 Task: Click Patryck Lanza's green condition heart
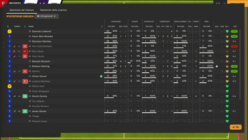click(227, 121)
